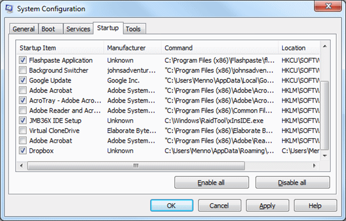
Task: Uncheck JMB36X IDE Setup entry
Action: (22, 120)
